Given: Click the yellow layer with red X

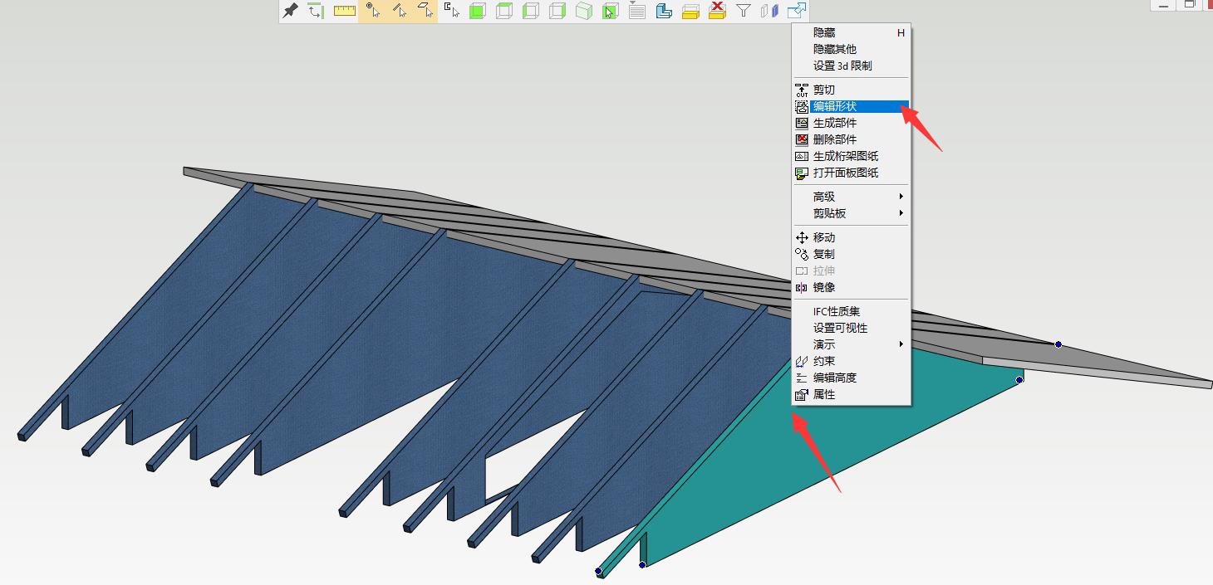Looking at the screenshot, I should coord(717,11).
